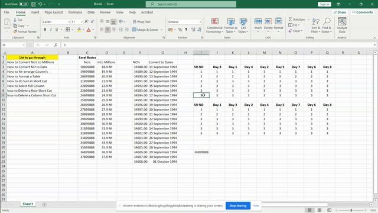Click the Sign in button
The width and height of the screenshot is (378, 213).
324,4
